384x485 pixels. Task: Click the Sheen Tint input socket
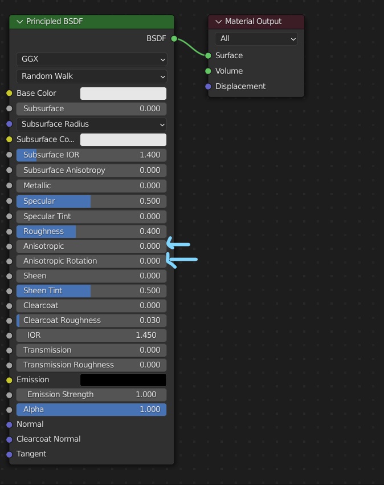point(9,291)
